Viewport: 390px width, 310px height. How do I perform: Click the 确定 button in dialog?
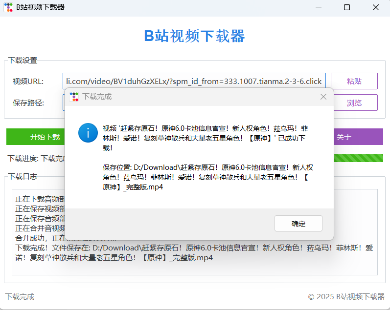tap(298, 224)
